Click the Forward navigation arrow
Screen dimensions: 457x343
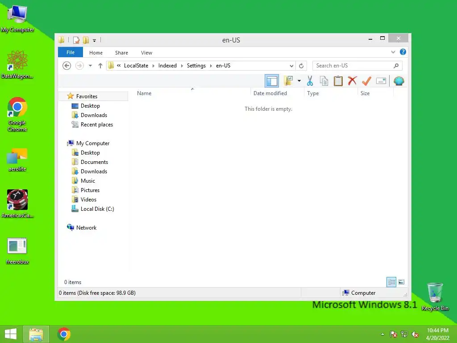79,66
